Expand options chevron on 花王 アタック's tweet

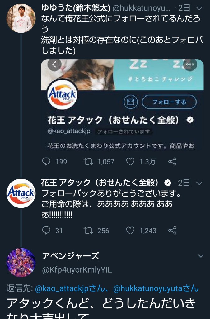tap(199, 183)
